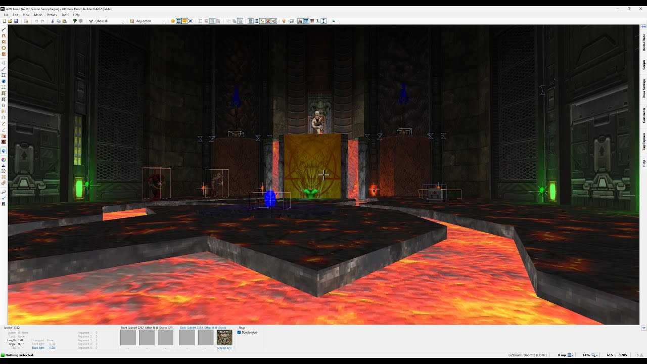
Task: Switch to Sectors mode
Action: (x=4, y=75)
